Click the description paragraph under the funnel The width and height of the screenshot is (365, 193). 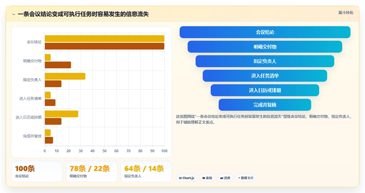pyautogui.click(x=264, y=119)
